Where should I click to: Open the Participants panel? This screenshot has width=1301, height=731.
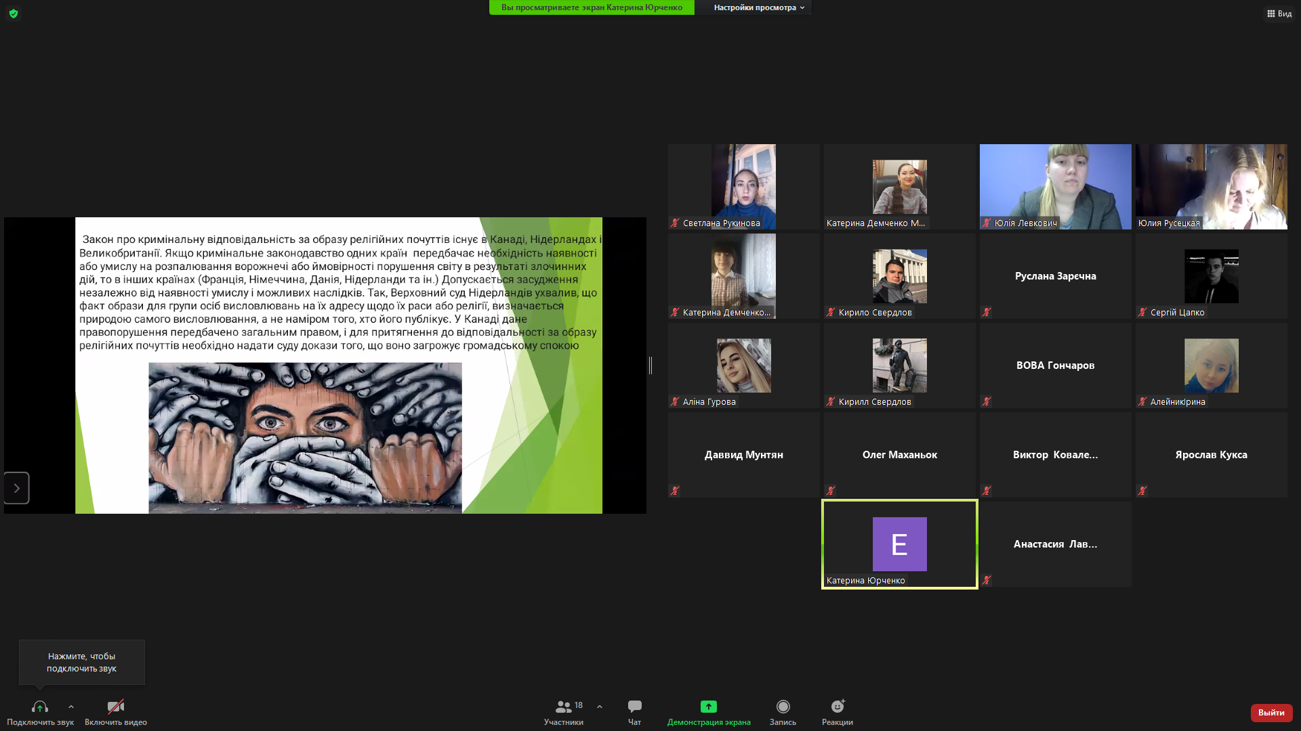(x=563, y=712)
